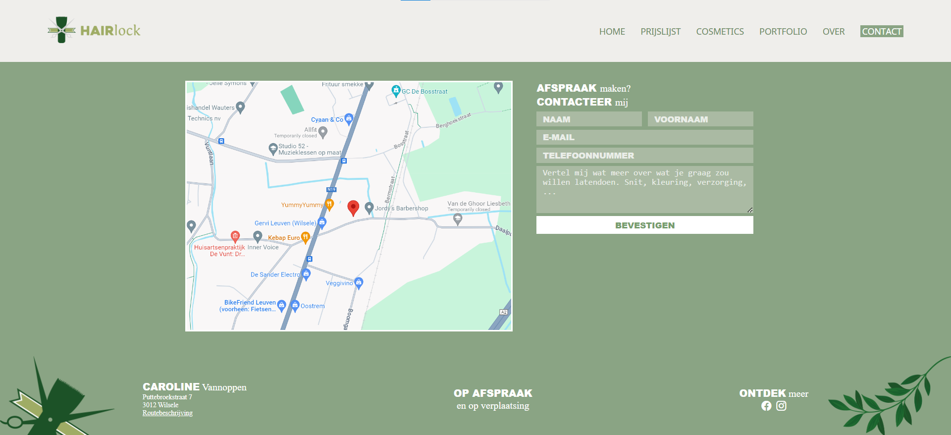This screenshot has width=951, height=435.
Task: Click the Frituur smekke map pin
Action: pyautogui.click(x=369, y=86)
